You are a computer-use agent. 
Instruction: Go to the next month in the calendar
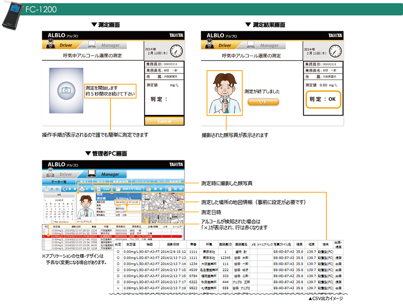[x=72, y=200]
